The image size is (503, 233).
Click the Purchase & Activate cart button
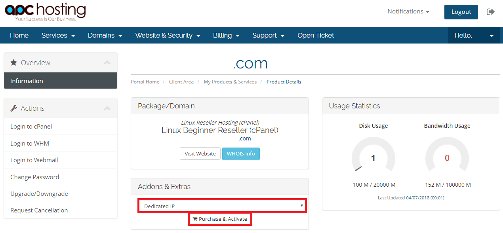(220, 219)
